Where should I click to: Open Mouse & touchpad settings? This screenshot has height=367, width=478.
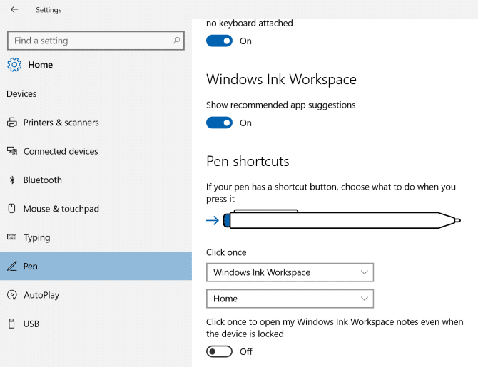[x=96, y=209]
